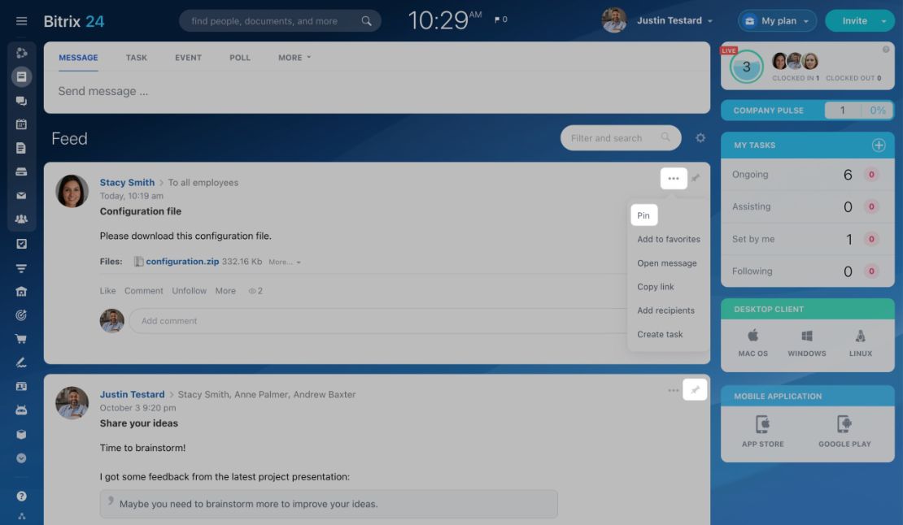Viewport: 903px width, 525px height.
Task: Select Pin from the post menu
Action: point(643,215)
